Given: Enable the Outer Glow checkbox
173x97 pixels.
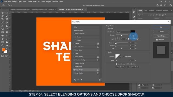Looking at the screenshot, I should point(74,67).
